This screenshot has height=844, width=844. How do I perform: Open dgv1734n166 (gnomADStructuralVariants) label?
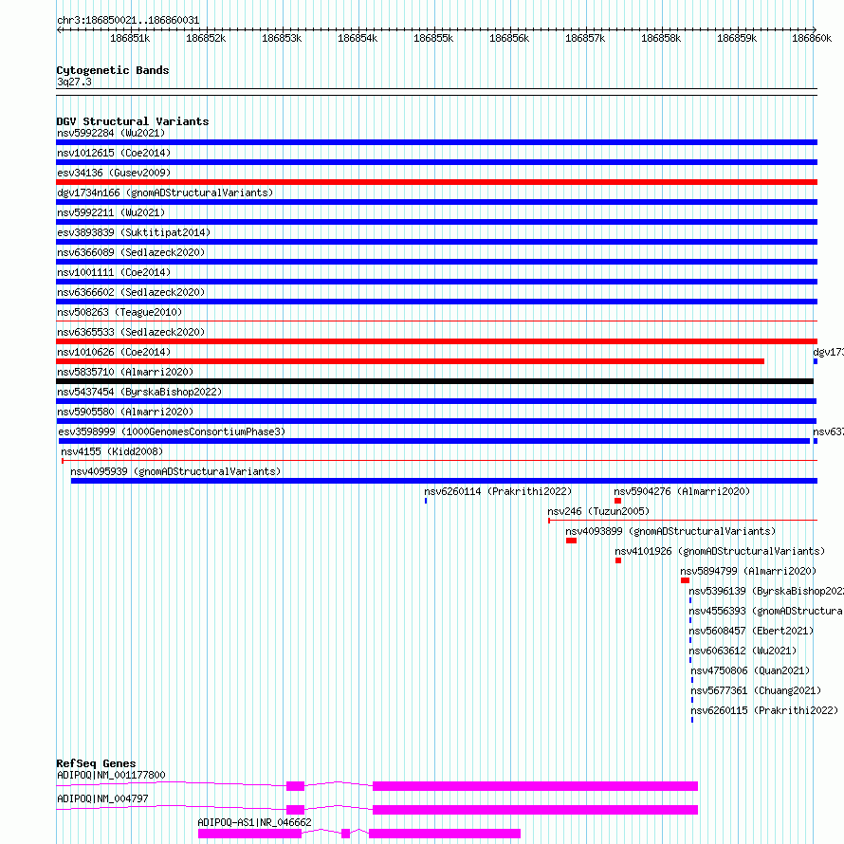(x=165, y=193)
